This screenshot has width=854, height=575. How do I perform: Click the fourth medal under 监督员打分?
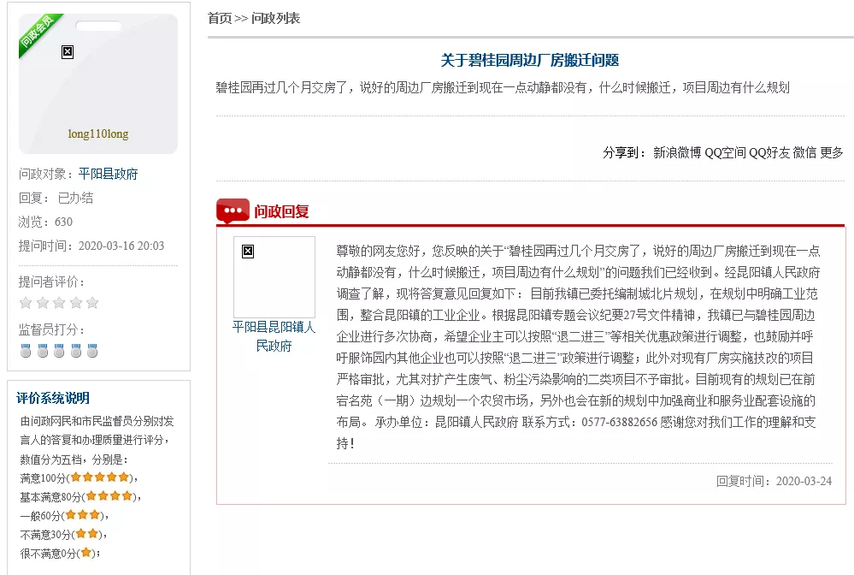click(x=76, y=351)
